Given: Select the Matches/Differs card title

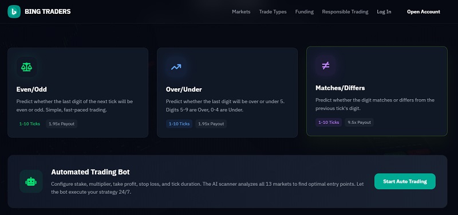Looking at the screenshot, I should point(340,88).
